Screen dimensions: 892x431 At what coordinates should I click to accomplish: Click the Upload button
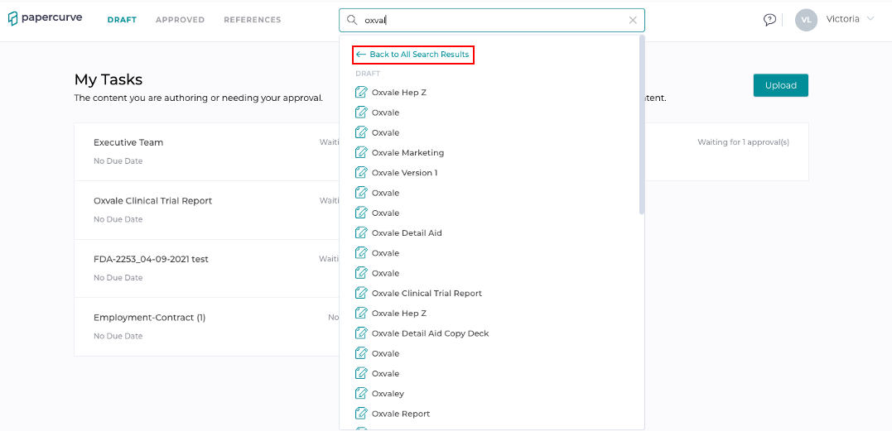(x=780, y=85)
